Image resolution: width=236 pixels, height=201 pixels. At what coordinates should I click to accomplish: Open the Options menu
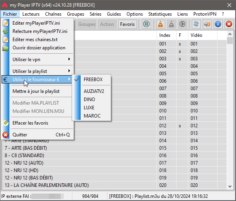135,14
